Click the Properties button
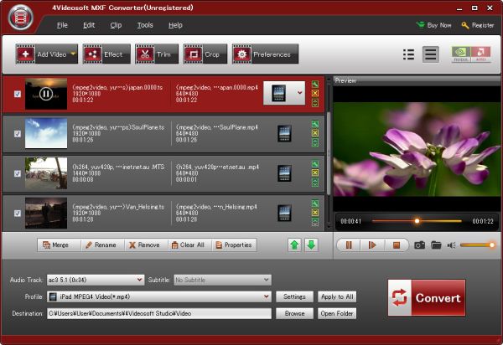503x345 pixels. coord(234,245)
